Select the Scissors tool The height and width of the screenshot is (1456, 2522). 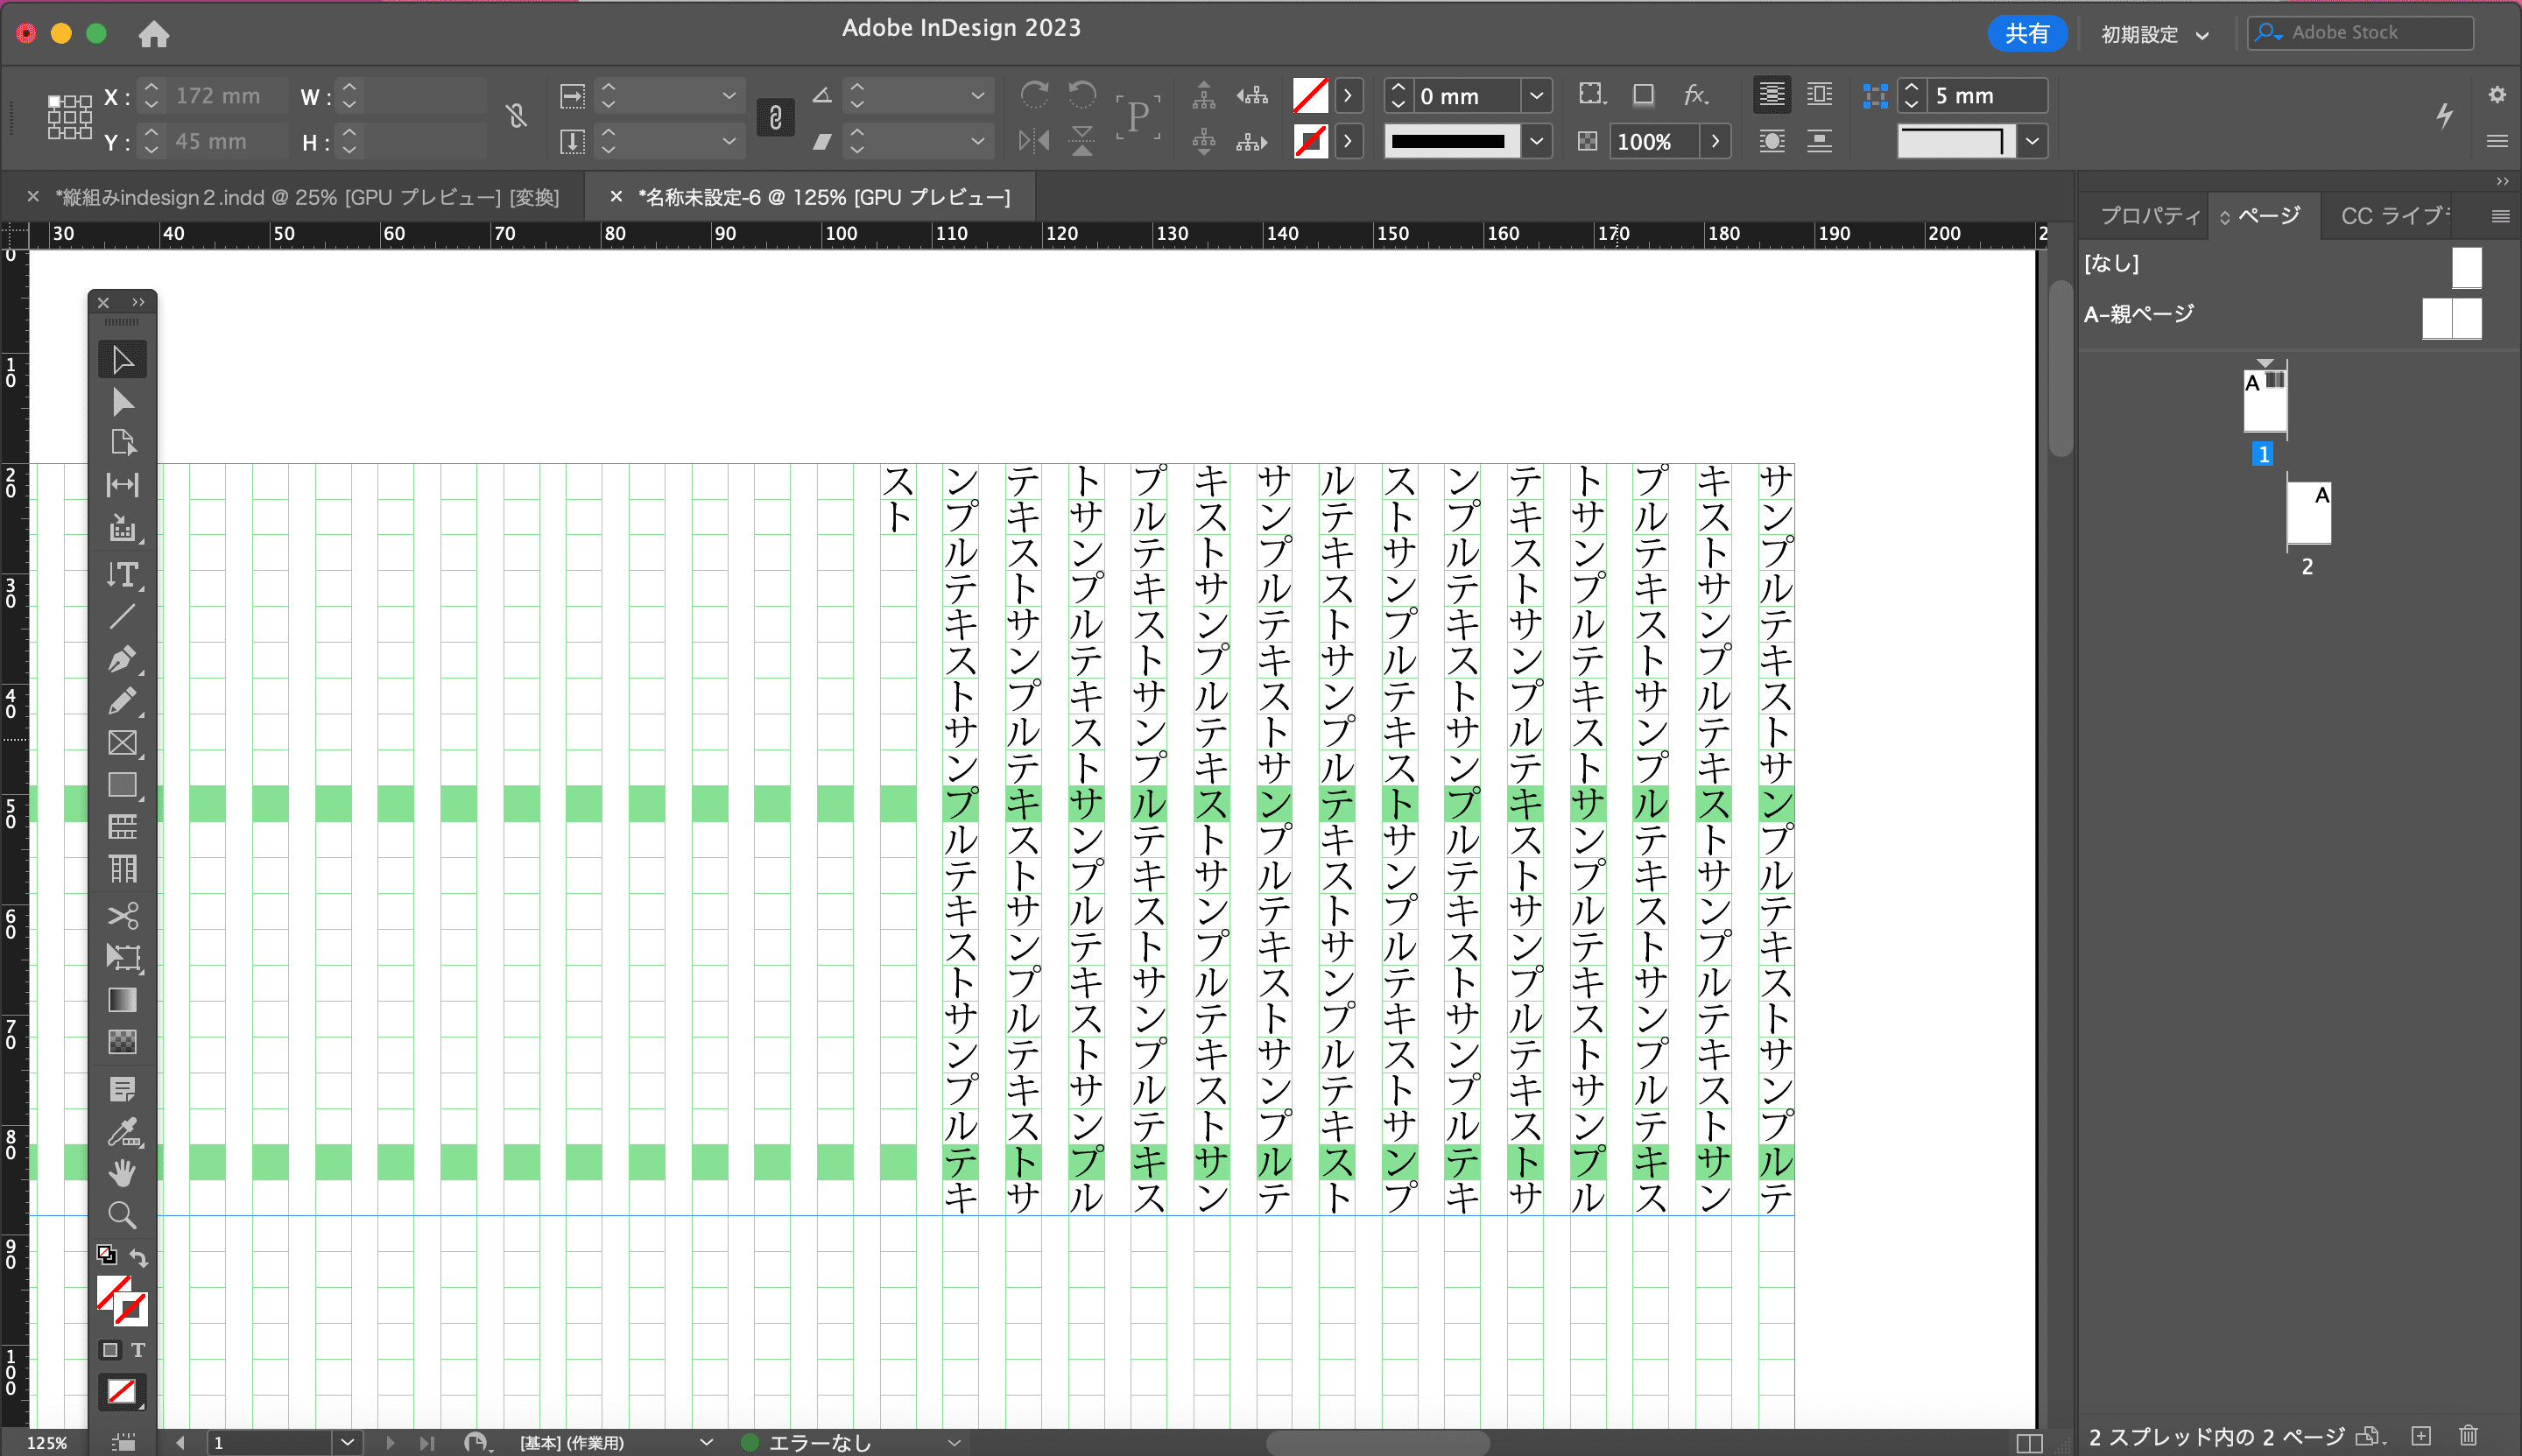coord(122,915)
